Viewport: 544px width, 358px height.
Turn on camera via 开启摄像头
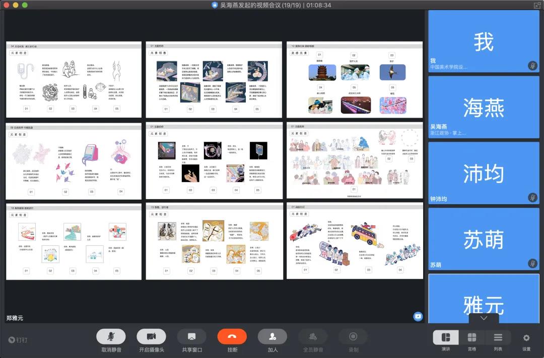click(x=151, y=336)
